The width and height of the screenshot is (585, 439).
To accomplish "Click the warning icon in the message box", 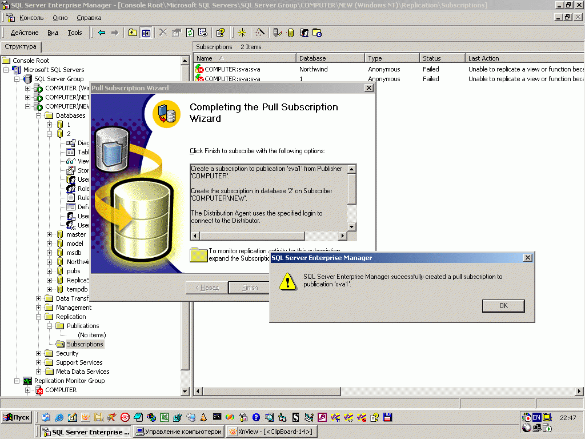I will tap(288, 281).
